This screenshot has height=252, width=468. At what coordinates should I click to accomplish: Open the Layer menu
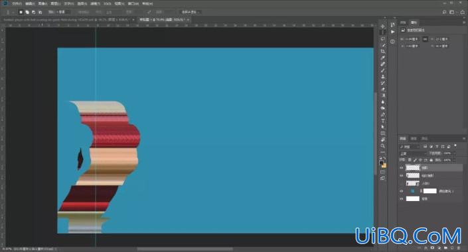pyautogui.click(x=56, y=3)
